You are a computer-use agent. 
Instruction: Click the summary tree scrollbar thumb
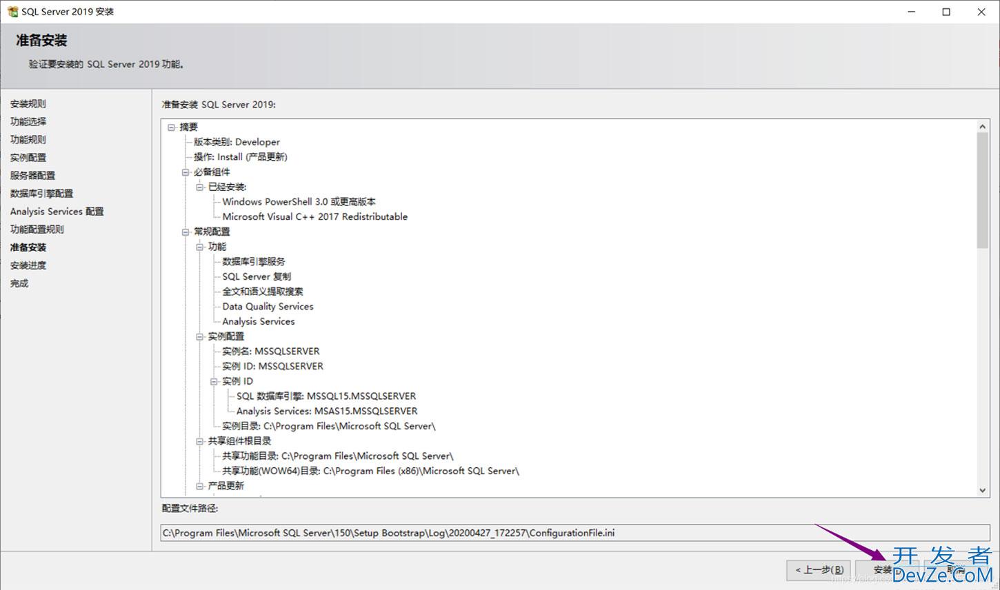click(x=983, y=191)
